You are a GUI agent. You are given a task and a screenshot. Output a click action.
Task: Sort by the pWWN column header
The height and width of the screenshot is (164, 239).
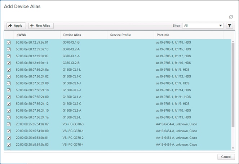(37, 35)
